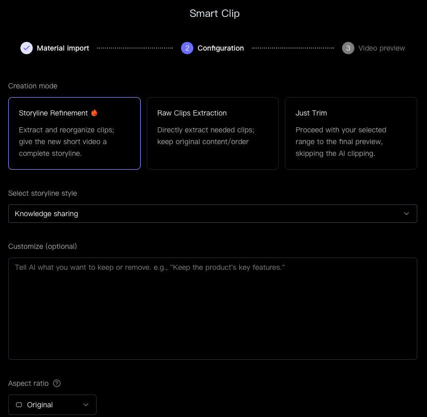
Task: Click the chevron in the aspect ratio selector
Action: point(86,405)
